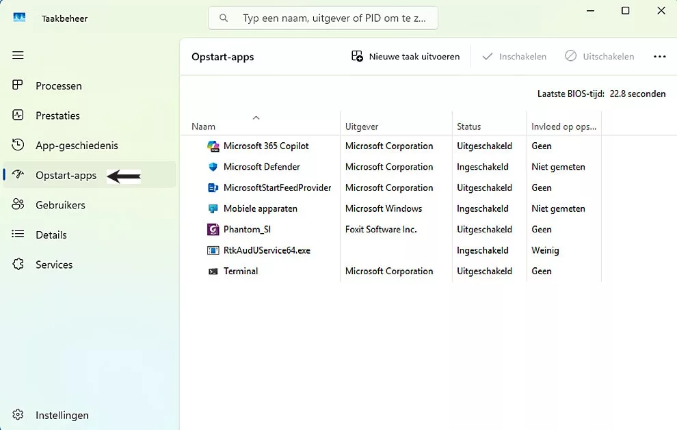Click the MicrosoftStartFeedProvider icon
Screen dimensions: 677x430
(213, 188)
